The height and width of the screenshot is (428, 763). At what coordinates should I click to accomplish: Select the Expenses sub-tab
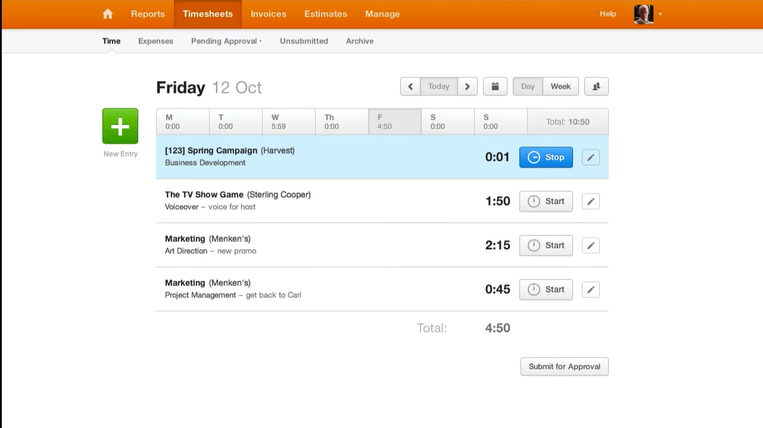(x=155, y=41)
